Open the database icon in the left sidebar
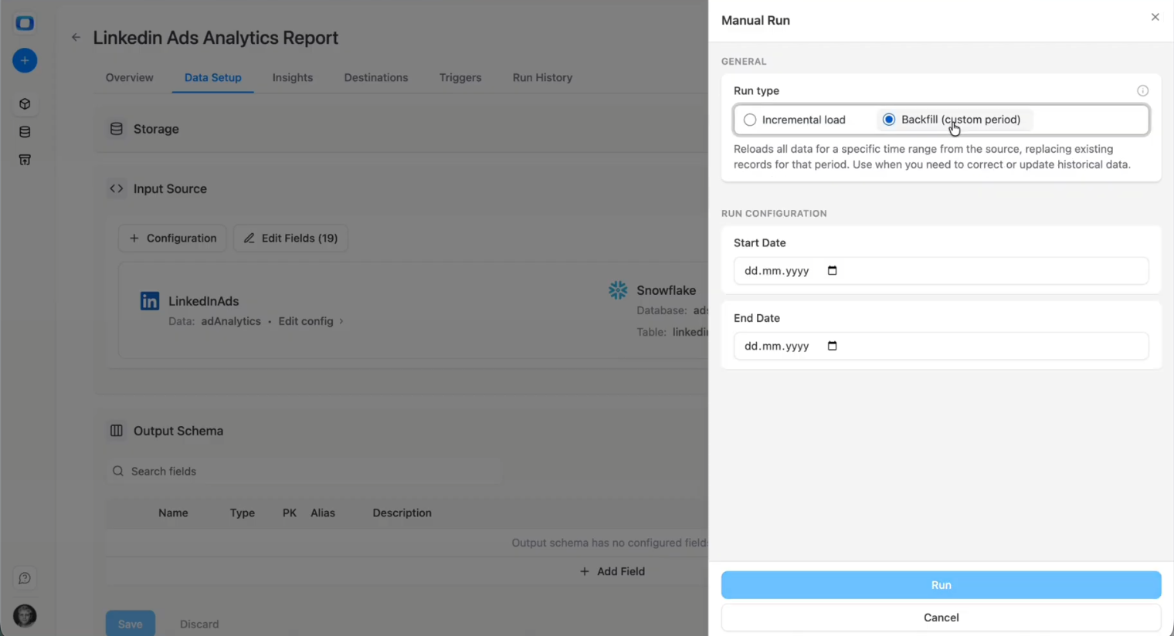Image resolution: width=1174 pixels, height=636 pixels. tap(24, 131)
